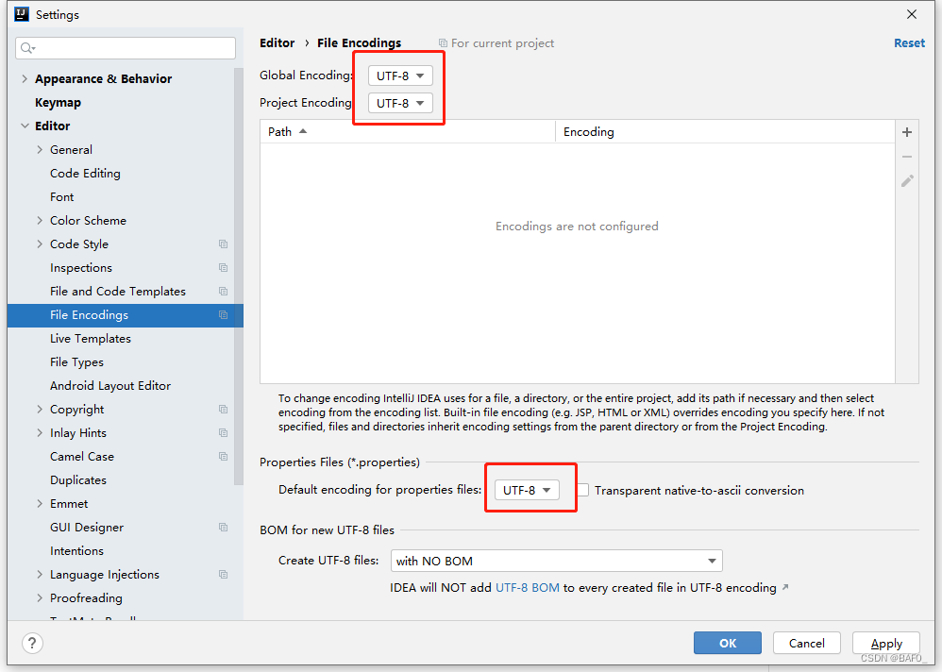Click the settings tree scrollbar
Image resolution: width=942 pixels, height=672 pixels.
pyautogui.click(x=239, y=277)
